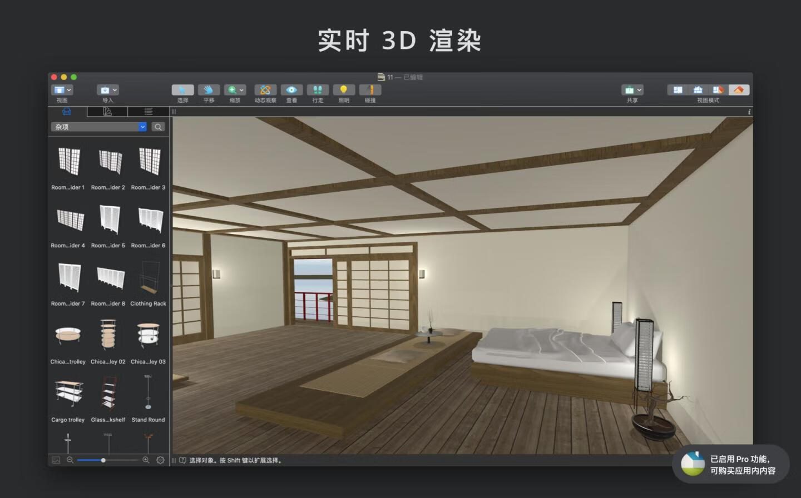This screenshot has height=498, width=801.
Task: Activate the 动态观察 orbit tool
Action: coord(265,90)
